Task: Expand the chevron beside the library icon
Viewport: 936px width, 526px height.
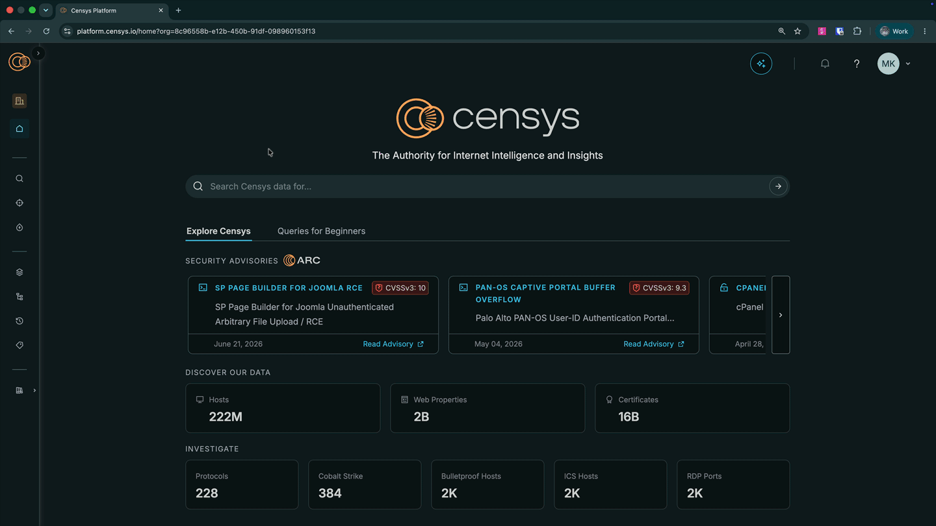Action: pyautogui.click(x=34, y=390)
